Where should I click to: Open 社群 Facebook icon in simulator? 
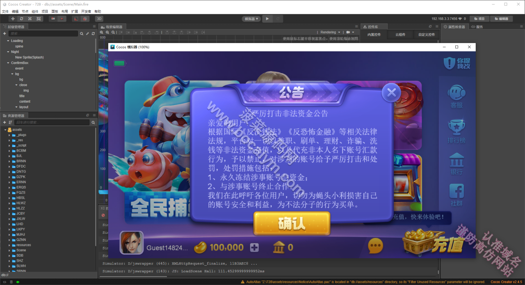click(x=457, y=195)
